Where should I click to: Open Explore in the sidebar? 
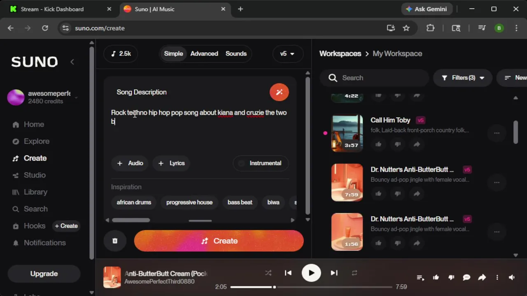36,141
